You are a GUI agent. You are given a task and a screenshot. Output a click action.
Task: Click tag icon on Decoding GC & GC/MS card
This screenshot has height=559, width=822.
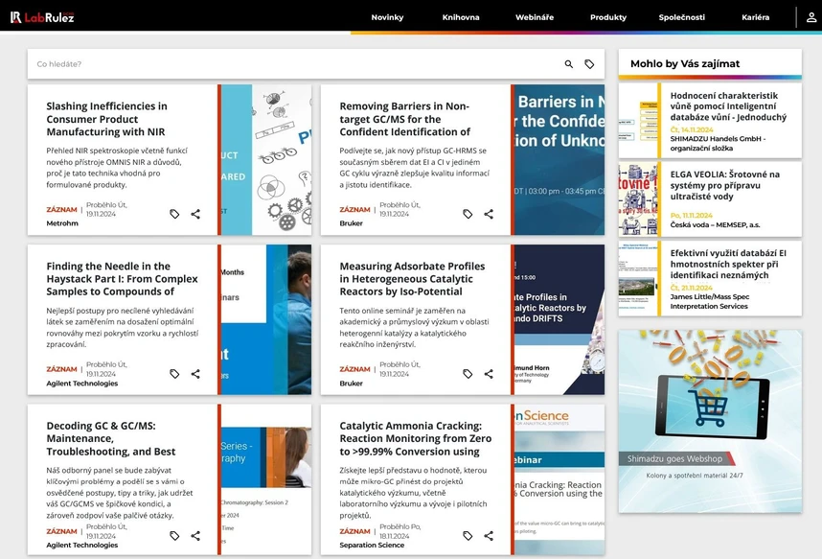pyautogui.click(x=174, y=536)
